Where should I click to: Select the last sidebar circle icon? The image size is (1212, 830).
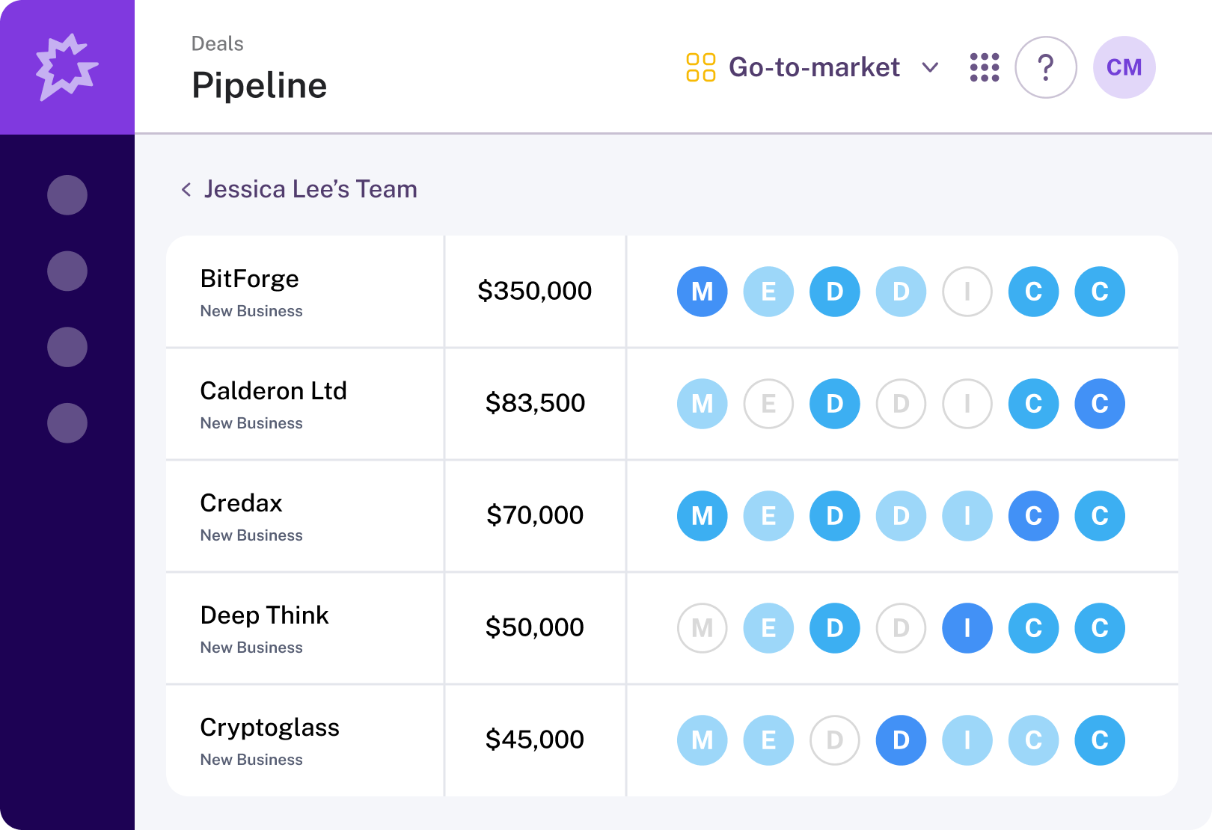67,423
